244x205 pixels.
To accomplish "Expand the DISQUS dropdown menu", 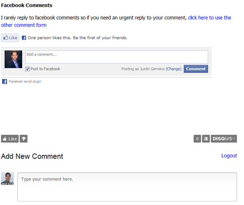I will click(224, 139).
